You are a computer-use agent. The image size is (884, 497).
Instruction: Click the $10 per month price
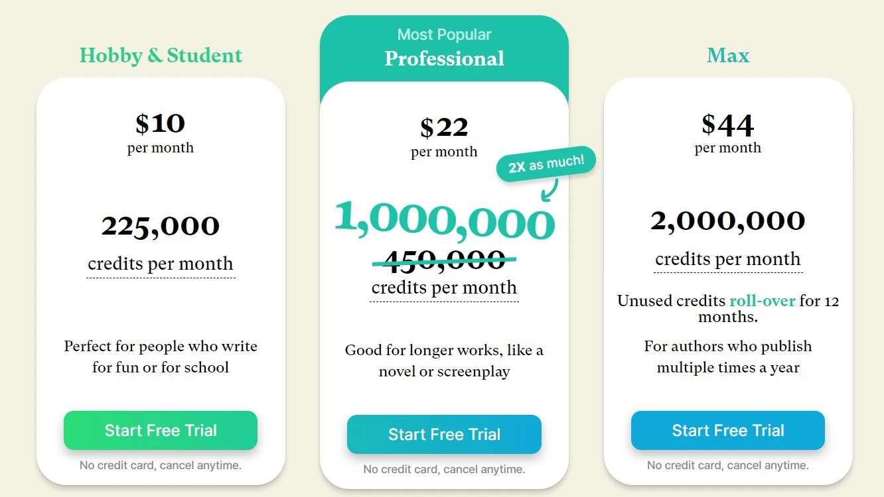(161, 133)
